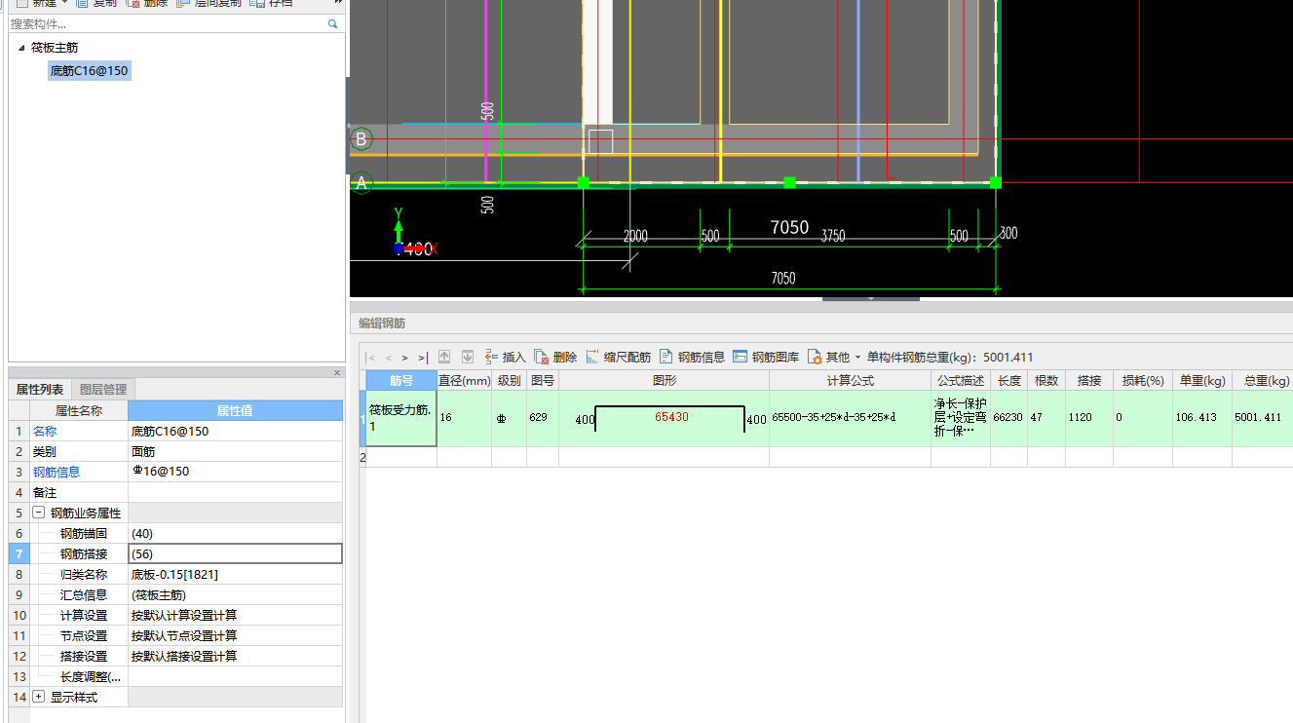Jump to last rebar row arrow
The image size is (1293, 723).
click(422, 358)
